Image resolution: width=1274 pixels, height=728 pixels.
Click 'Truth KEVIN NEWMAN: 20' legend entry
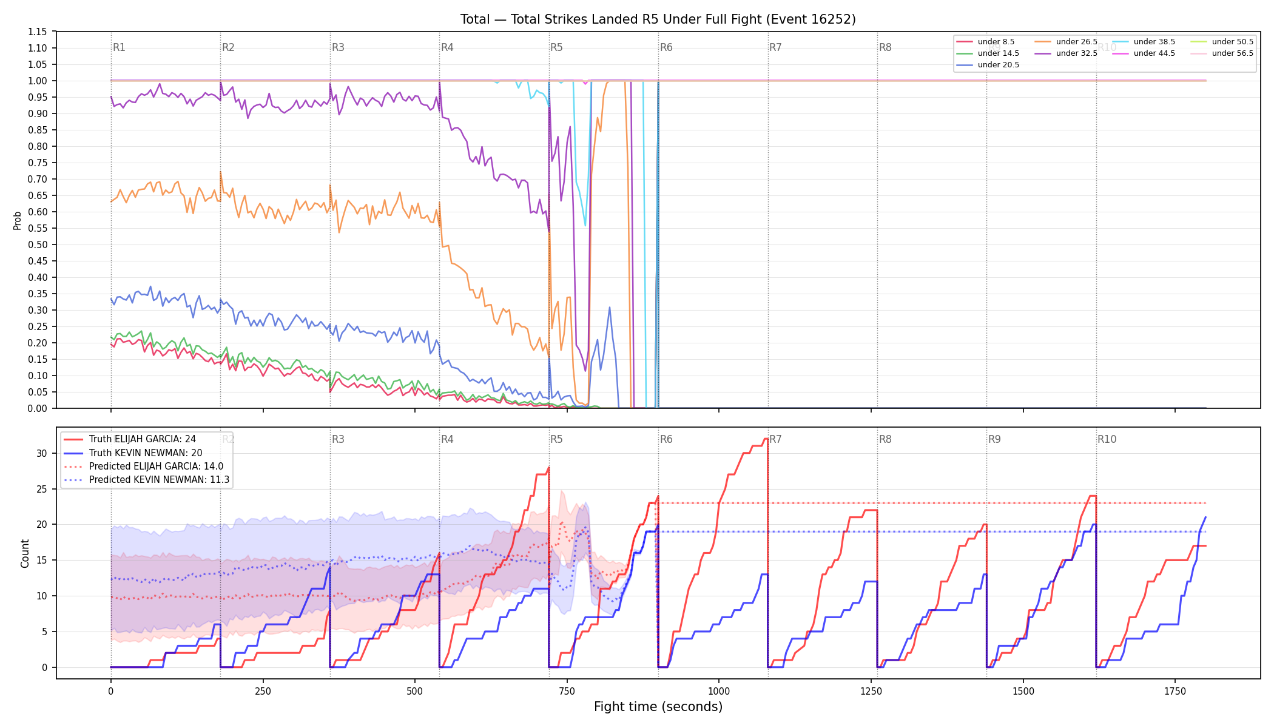click(x=146, y=453)
